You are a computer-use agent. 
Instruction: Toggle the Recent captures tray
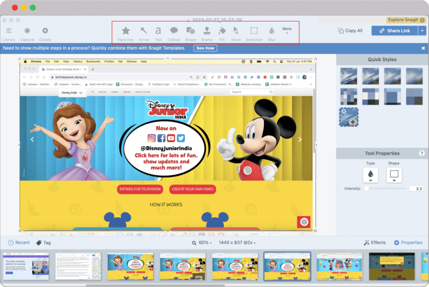pyautogui.click(x=19, y=243)
